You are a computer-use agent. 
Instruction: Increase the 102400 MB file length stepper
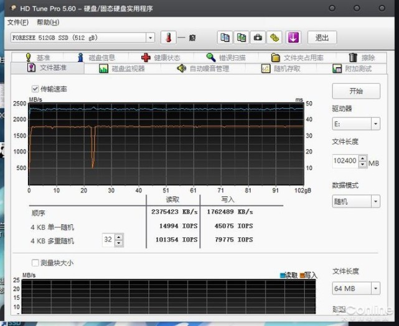363,158
